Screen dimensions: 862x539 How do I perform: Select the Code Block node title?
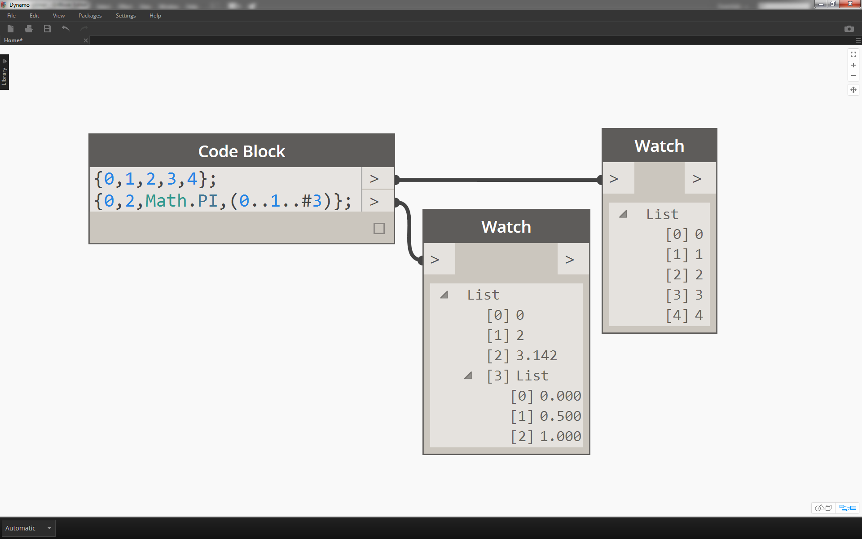242,151
